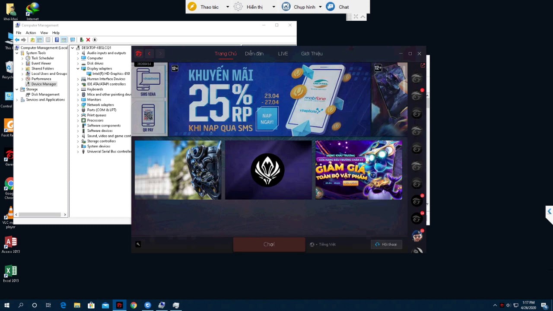Click the Back arrow in Computer Management toolbar
Image resolution: width=553 pixels, height=311 pixels.
pos(17,40)
